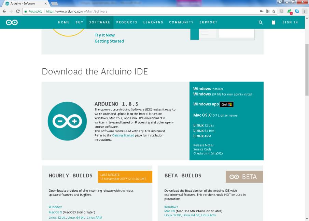Viewport: 309px width, 221px height.
Task: Open the BUY menu item
Action: click(79, 22)
